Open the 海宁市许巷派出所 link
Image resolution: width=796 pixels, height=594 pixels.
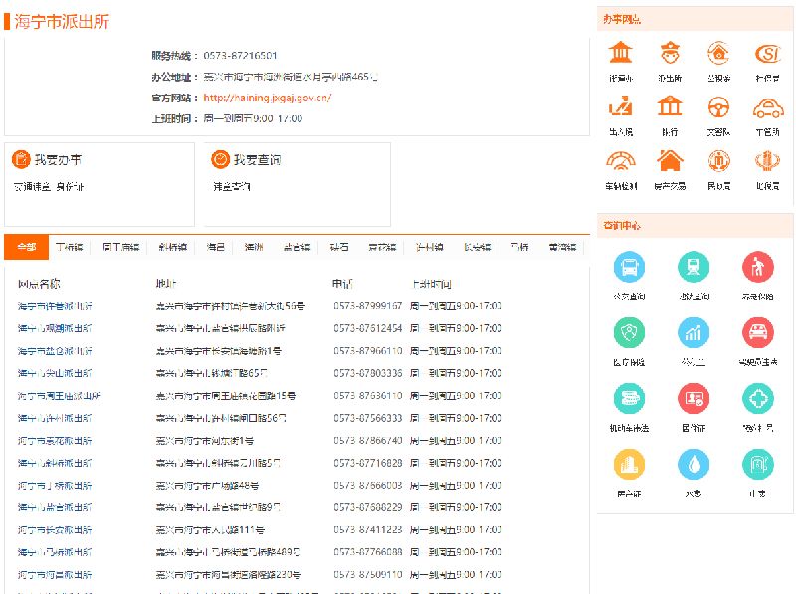[x=55, y=306]
